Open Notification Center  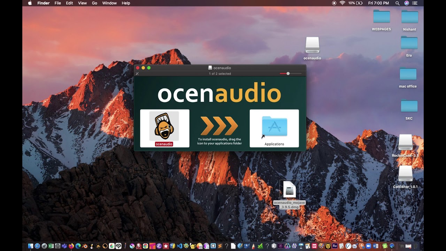[415, 3]
